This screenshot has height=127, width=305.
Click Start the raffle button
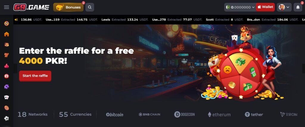coord(35,76)
